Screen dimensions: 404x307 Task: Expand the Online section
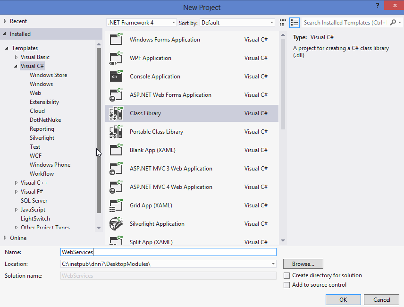5,238
